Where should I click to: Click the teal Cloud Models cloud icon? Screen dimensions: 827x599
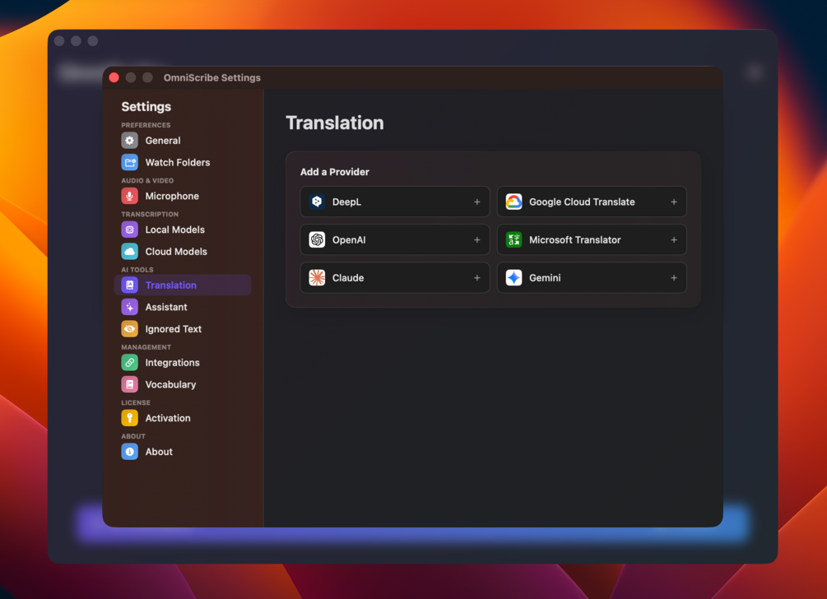click(x=130, y=252)
